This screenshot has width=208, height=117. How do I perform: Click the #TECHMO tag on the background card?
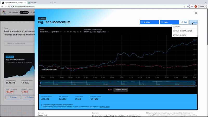[x=10, y=57]
